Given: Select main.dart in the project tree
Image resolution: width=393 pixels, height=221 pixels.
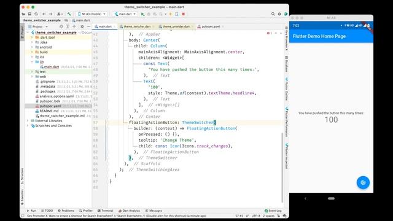Looking at the screenshot, I should click(52, 67).
